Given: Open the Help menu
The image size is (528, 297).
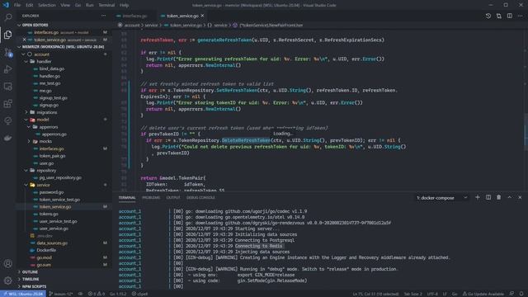Looking at the screenshot, I should coord(124,5).
